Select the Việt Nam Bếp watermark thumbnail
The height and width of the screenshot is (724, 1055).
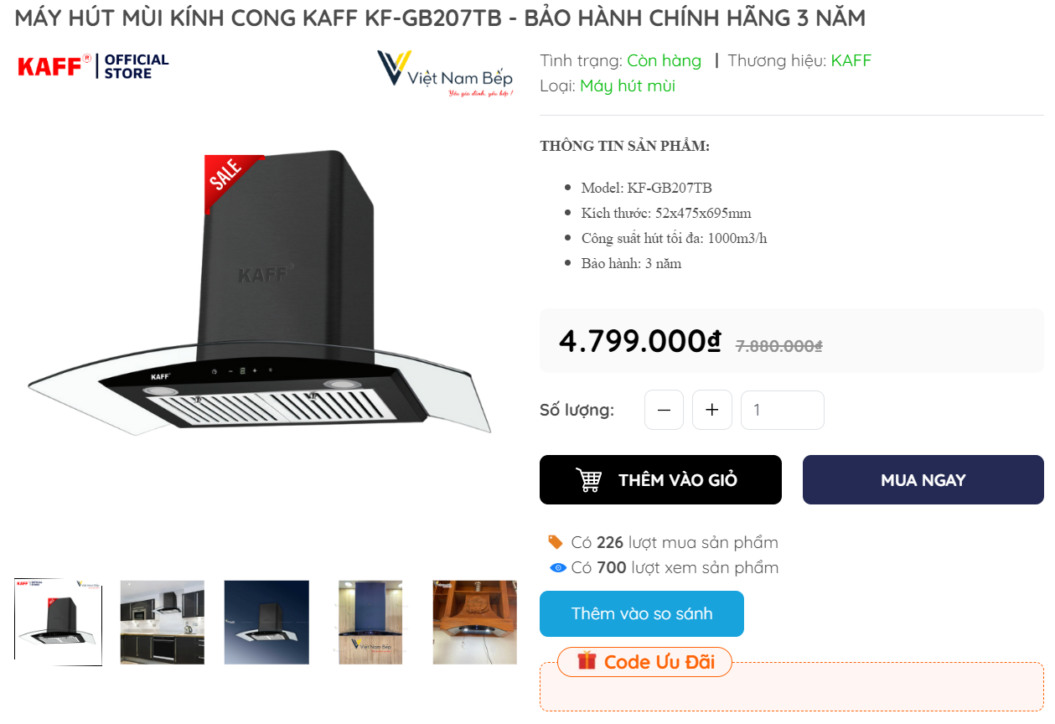click(370, 623)
